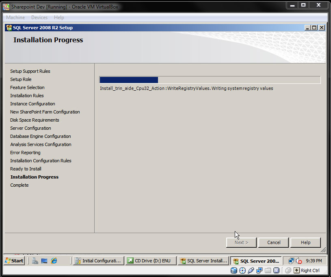Click VirtualBox shared folders indicator icon
The image size is (331, 277).
click(x=268, y=270)
